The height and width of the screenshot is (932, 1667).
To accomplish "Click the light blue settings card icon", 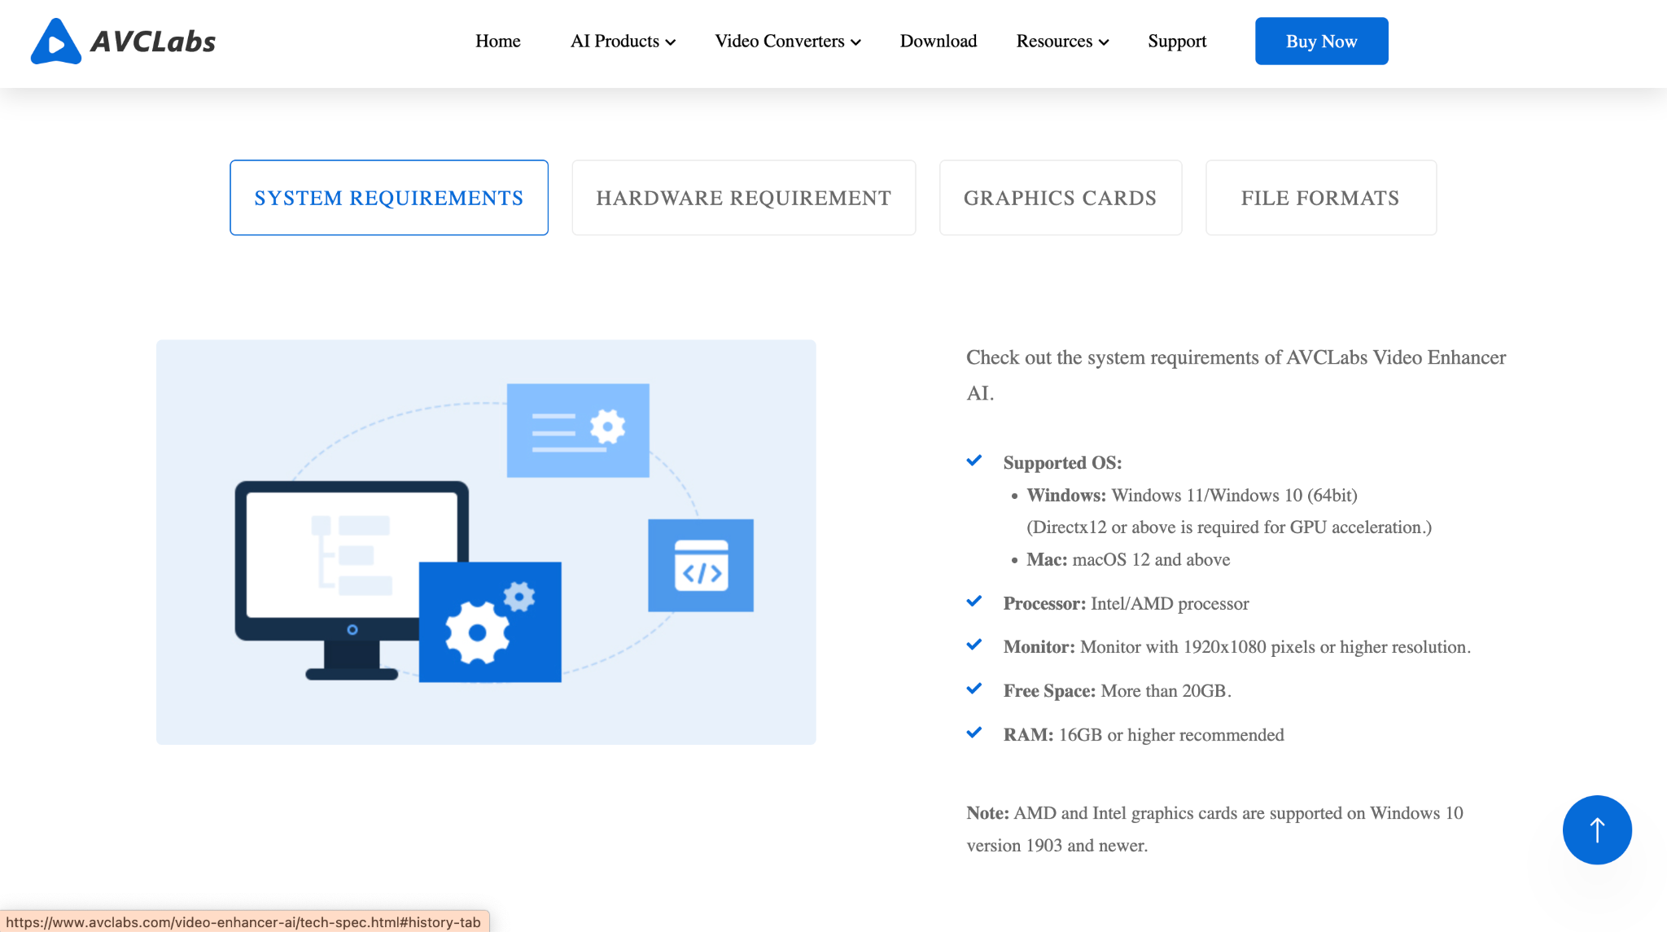I will pos(578,430).
